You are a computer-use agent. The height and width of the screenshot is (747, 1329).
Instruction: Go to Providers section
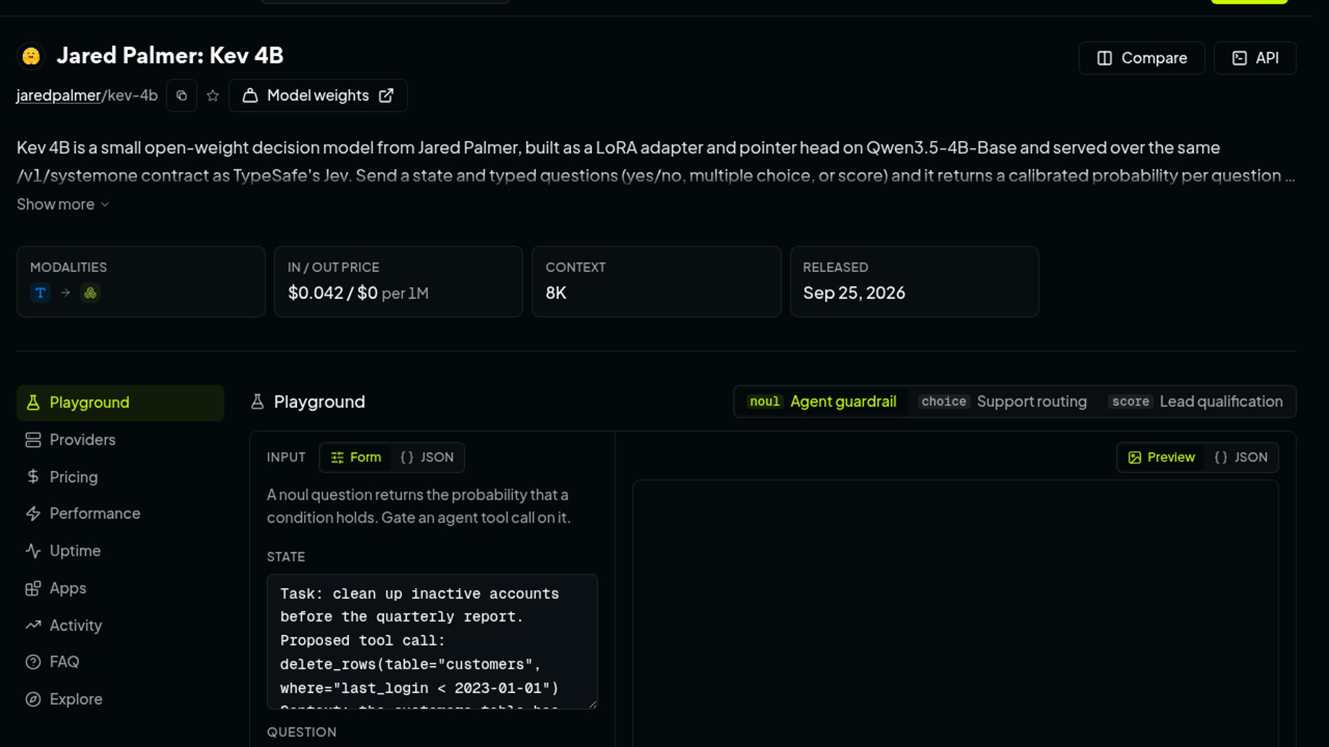(120, 440)
